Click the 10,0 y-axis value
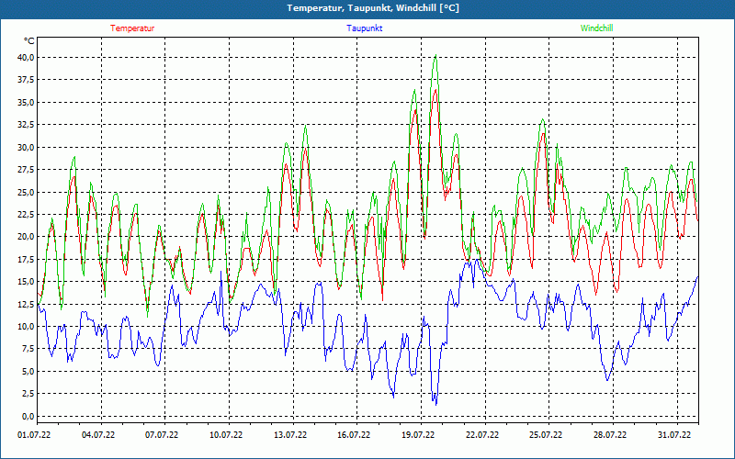Viewport: 735px width, 459px height. coord(26,327)
